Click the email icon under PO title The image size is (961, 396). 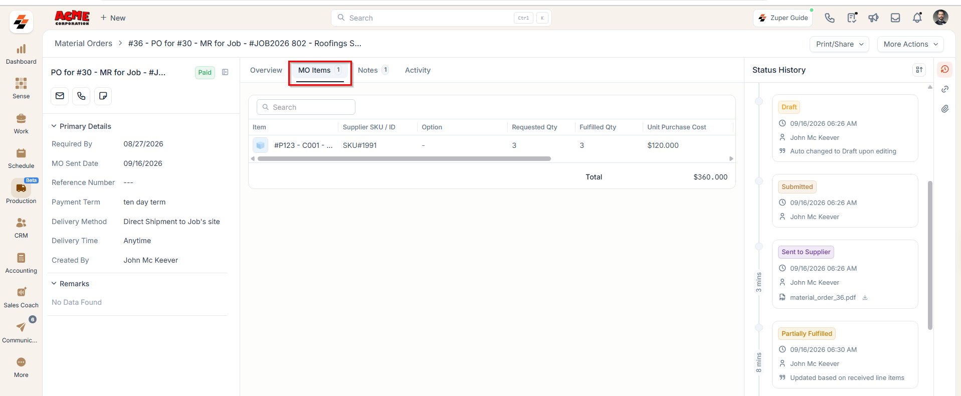(x=60, y=96)
